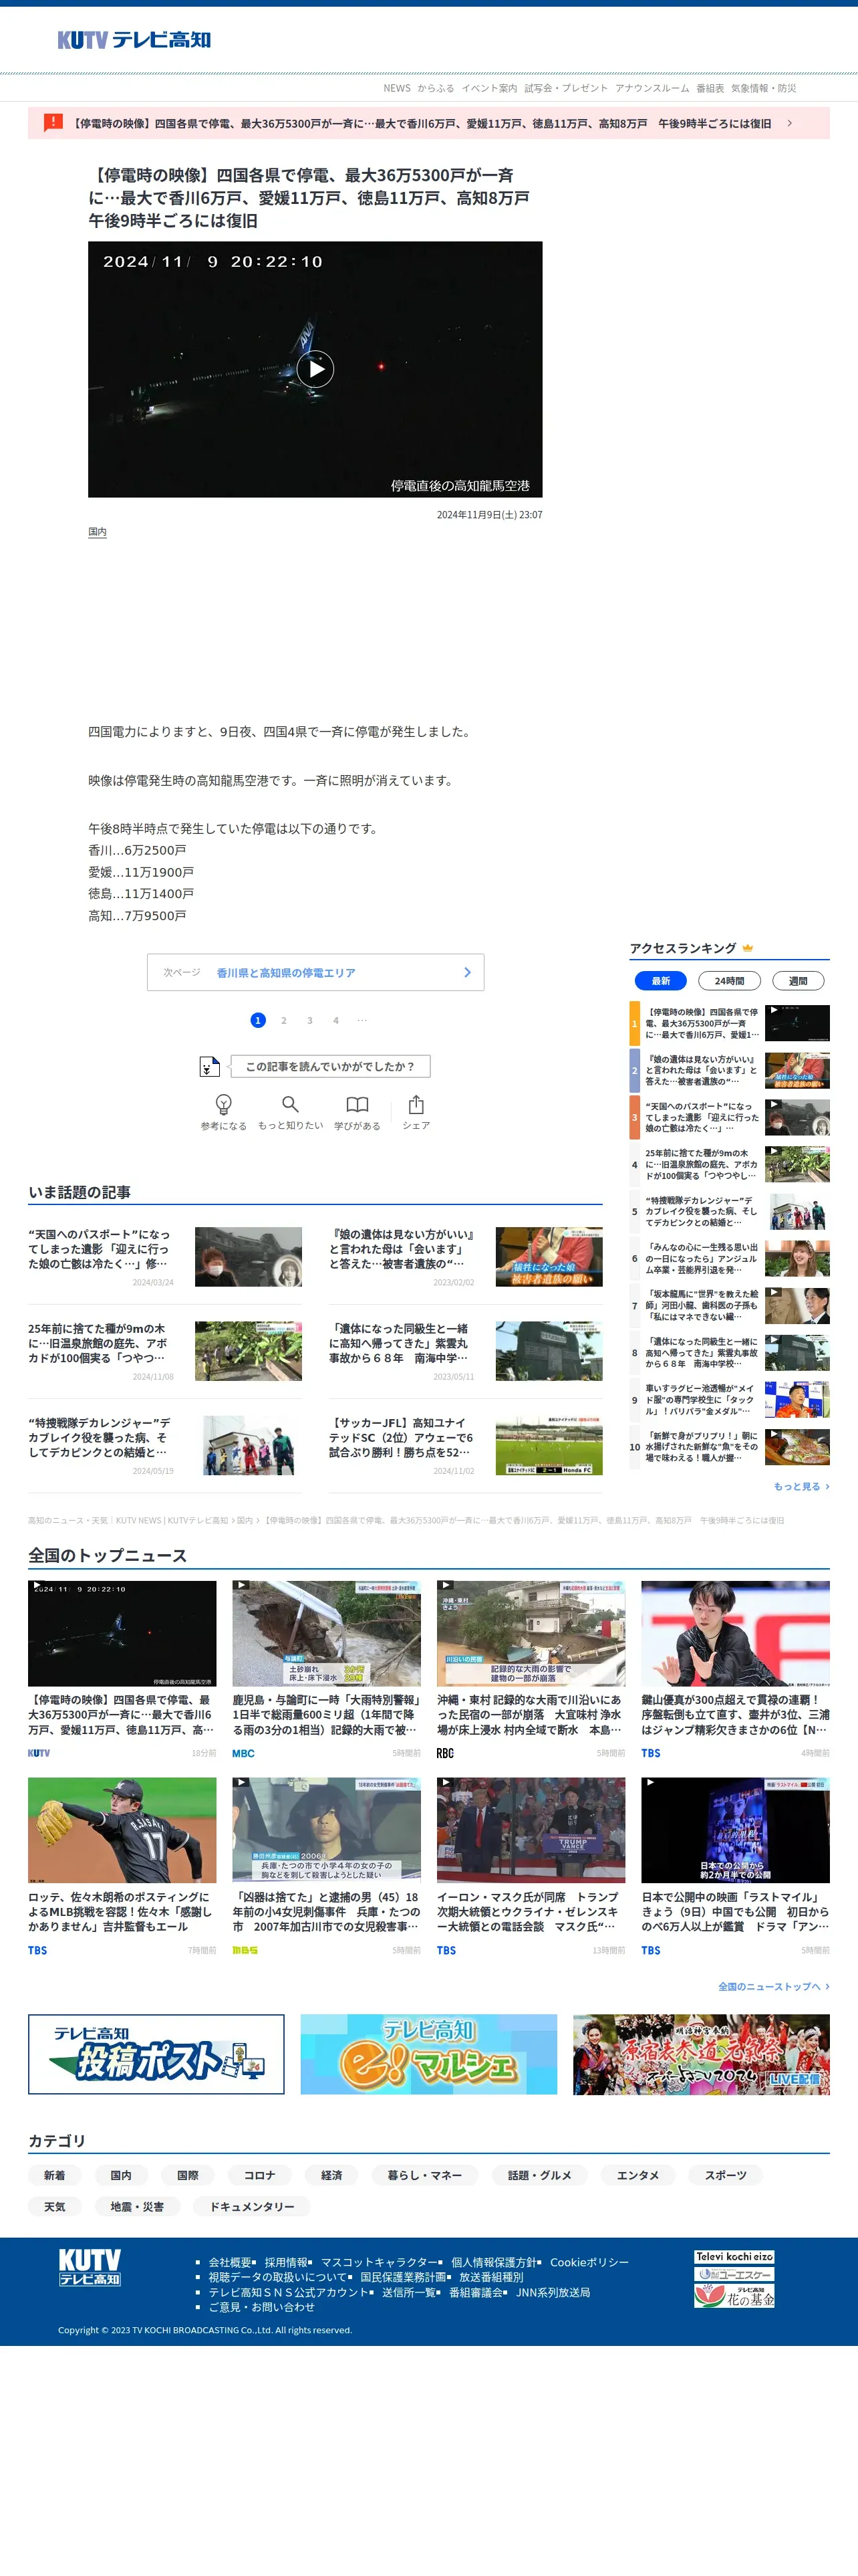The image size is (858, 2576).
Task: Select ドキュメンタリー category chip
Action: tap(252, 2206)
